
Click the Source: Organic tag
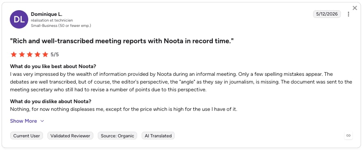pos(117,136)
